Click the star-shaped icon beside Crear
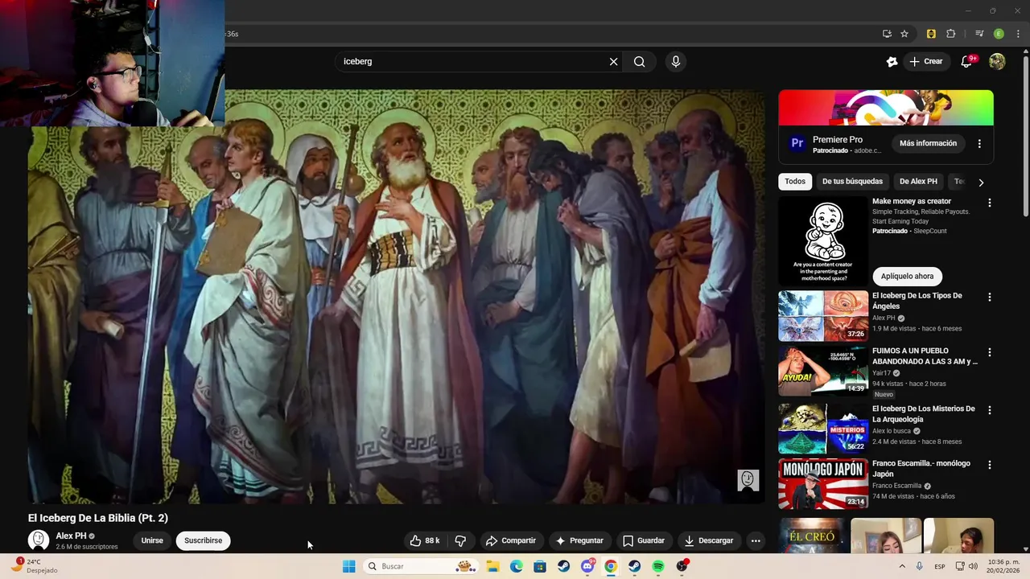The image size is (1030, 579). [x=892, y=61]
